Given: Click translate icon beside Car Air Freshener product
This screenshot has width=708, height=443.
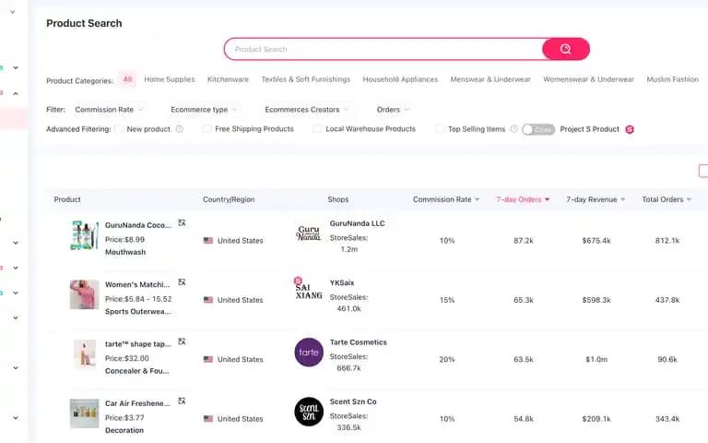Looking at the screenshot, I should coord(182,401).
